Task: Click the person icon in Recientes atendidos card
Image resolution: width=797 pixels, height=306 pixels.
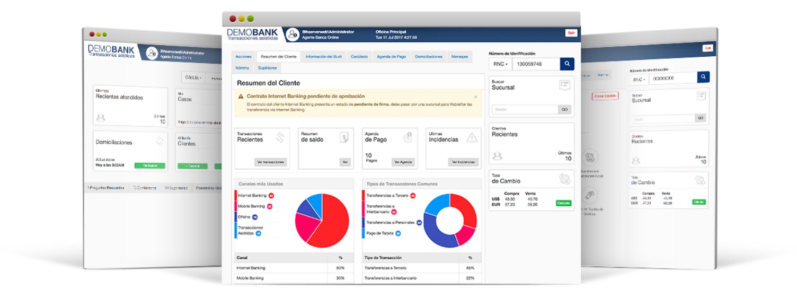Action: (x=101, y=117)
